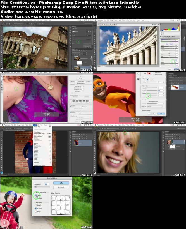Image resolution: width=186 pixels, height=229 pixels.
Task: Click the Replace Selection mask icon in Liquify
Action: (x=74, y=101)
